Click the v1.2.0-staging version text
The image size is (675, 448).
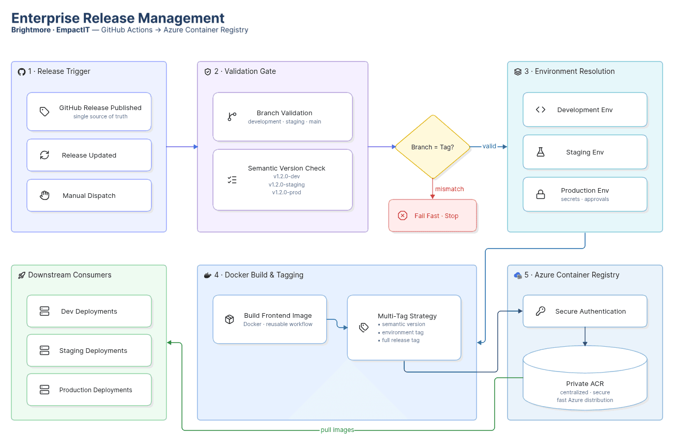(x=287, y=184)
